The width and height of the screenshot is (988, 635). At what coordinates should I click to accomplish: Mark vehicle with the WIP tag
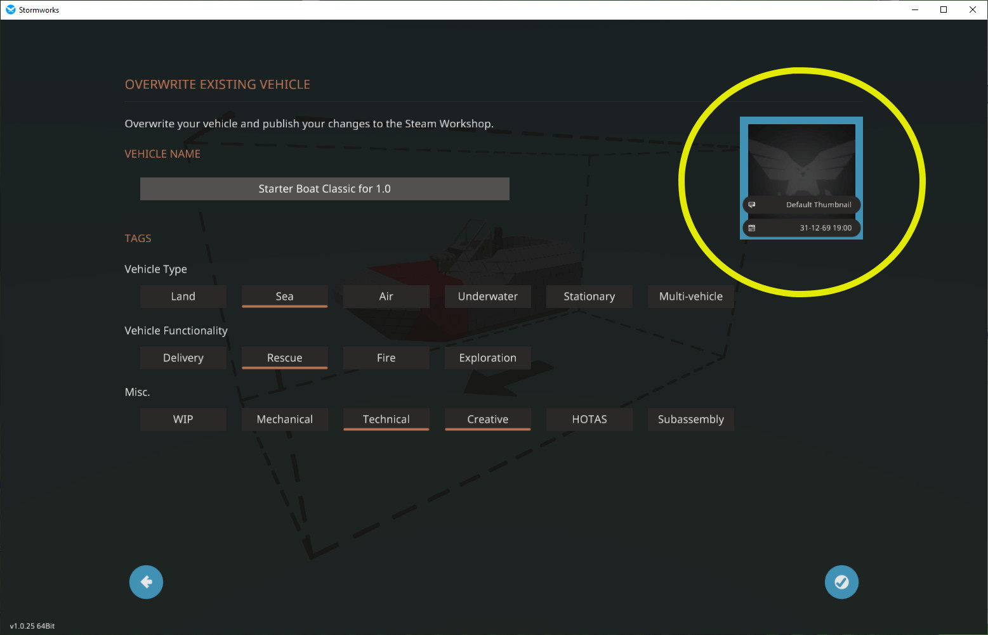click(183, 420)
